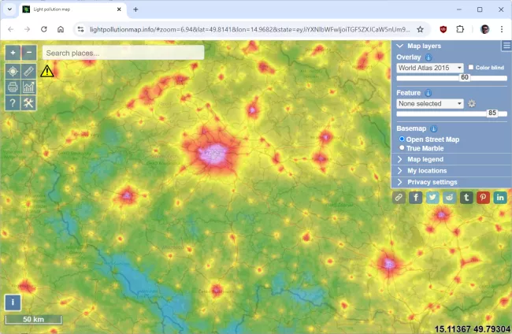Open the wrench and hammer tools icon
The width and height of the screenshot is (512, 334).
tap(29, 103)
